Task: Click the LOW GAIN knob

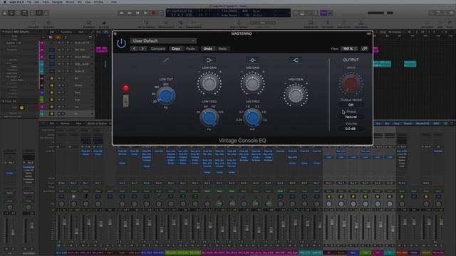Action: click(209, 84)
